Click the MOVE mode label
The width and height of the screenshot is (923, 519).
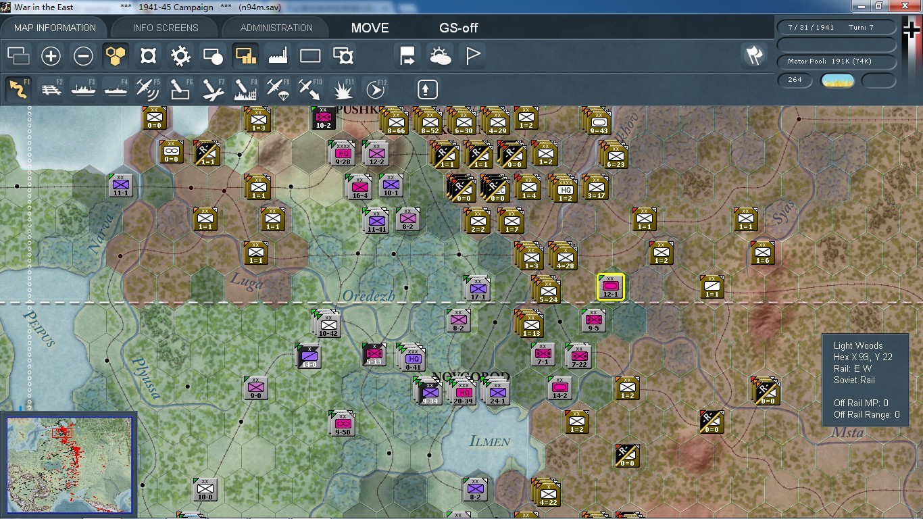click(x=370, y=28)
